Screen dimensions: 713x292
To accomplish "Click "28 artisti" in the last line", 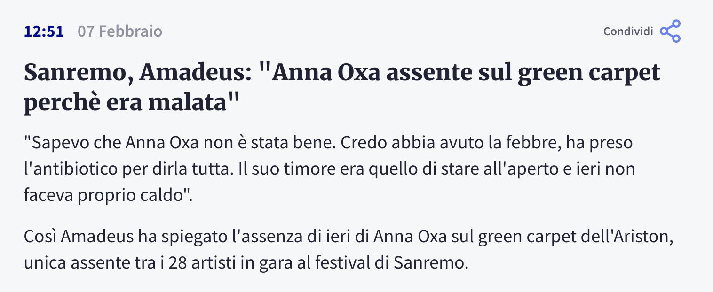I will click(197, 262).
